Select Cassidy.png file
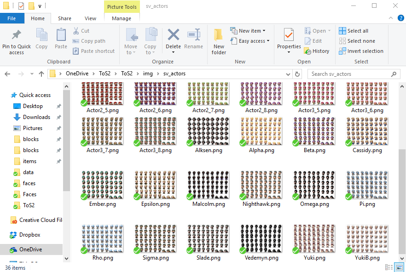 (x=367, y=135)
